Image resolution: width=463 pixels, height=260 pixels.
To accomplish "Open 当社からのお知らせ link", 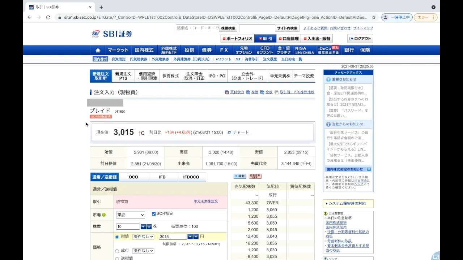I will click(348, 124).
